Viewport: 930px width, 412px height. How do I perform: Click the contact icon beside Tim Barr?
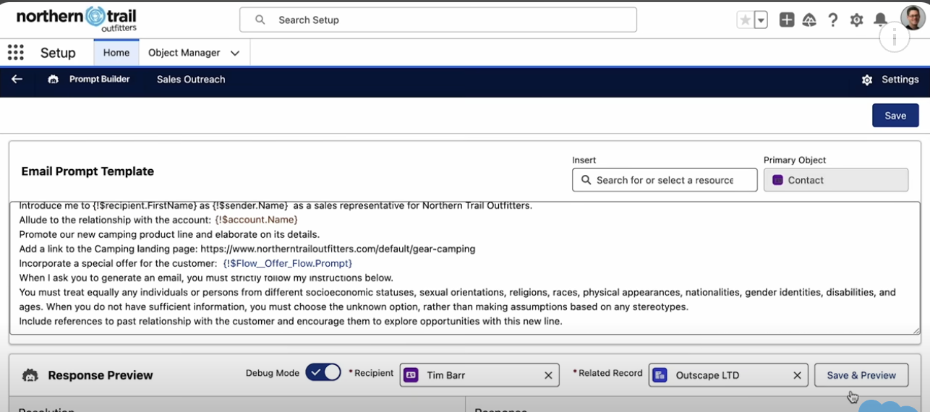pyautogui.click(x=411, y=375)
